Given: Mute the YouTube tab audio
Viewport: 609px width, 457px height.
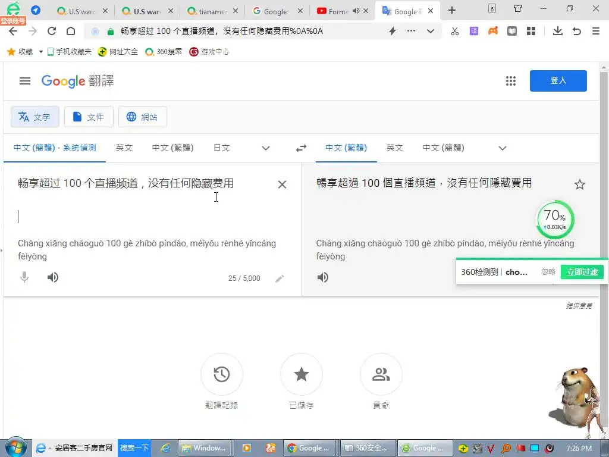Looking at the screenshot, I should pos(356,11).
